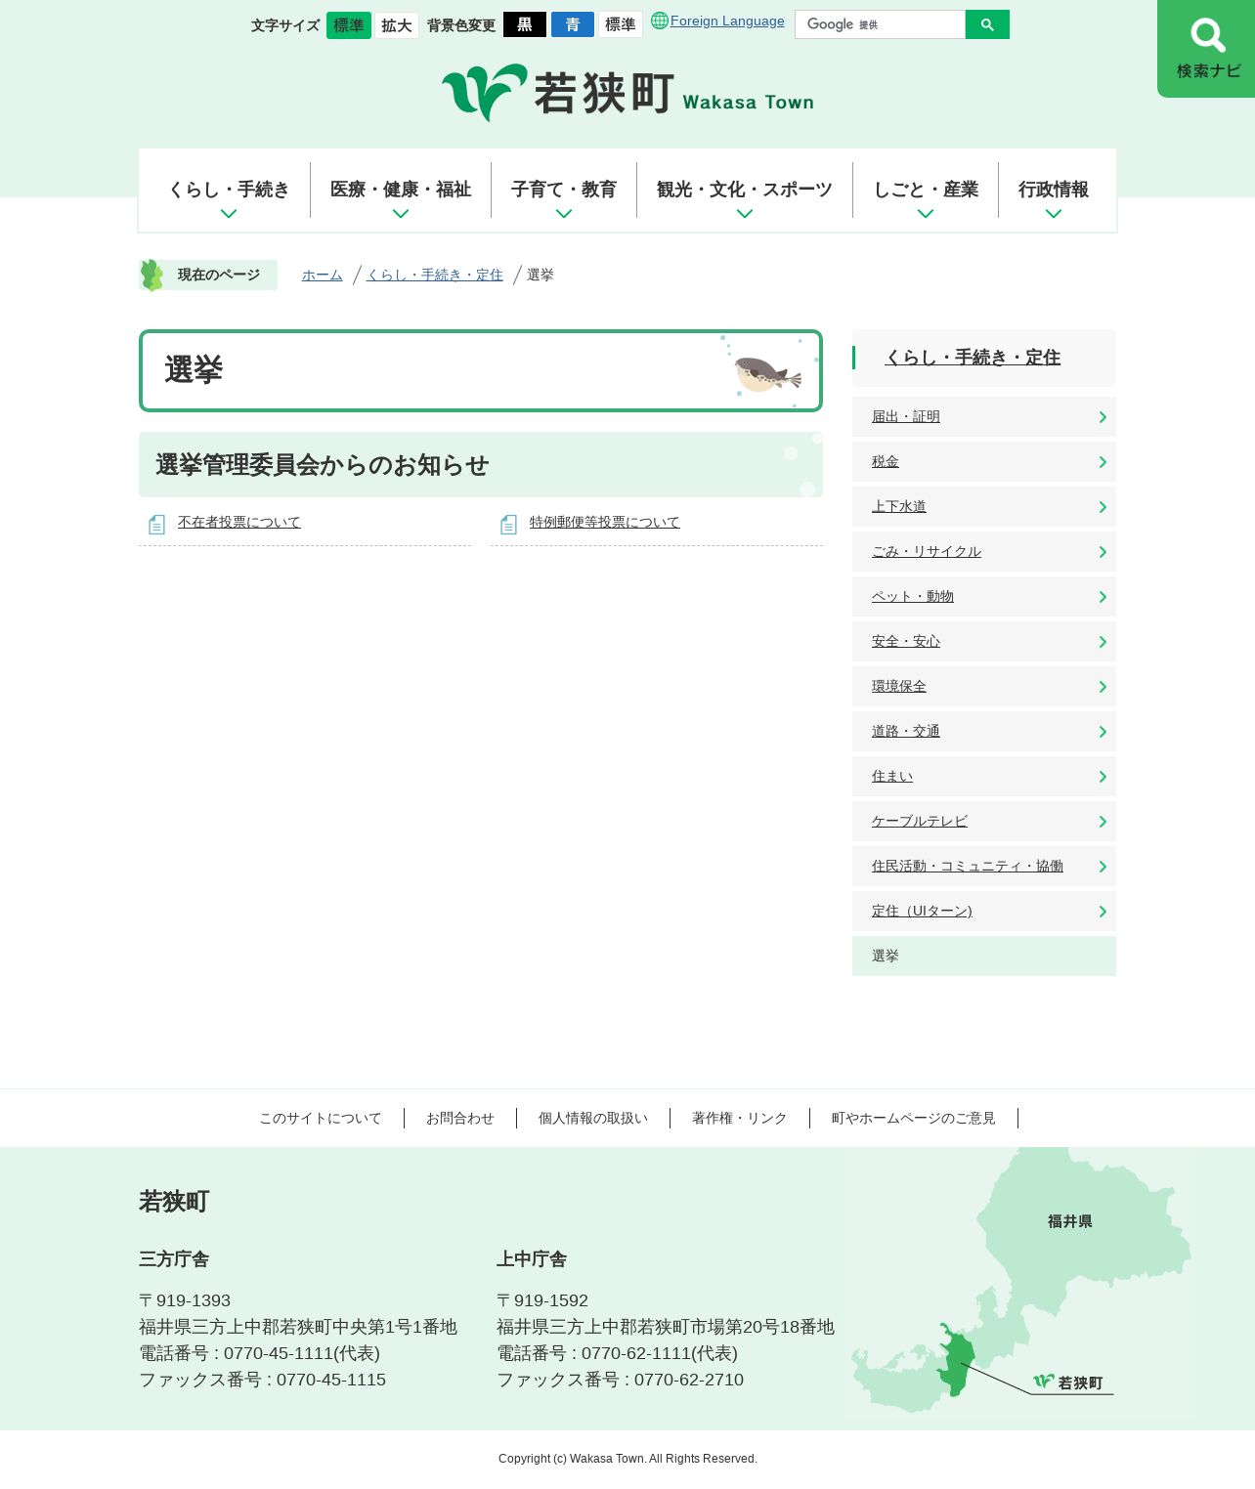This screenshot has width=1255, height=1489.
Task: Click the chevron arrow in 道路・交通 row
Action: pyautogui.click(x=1103, y=732)
